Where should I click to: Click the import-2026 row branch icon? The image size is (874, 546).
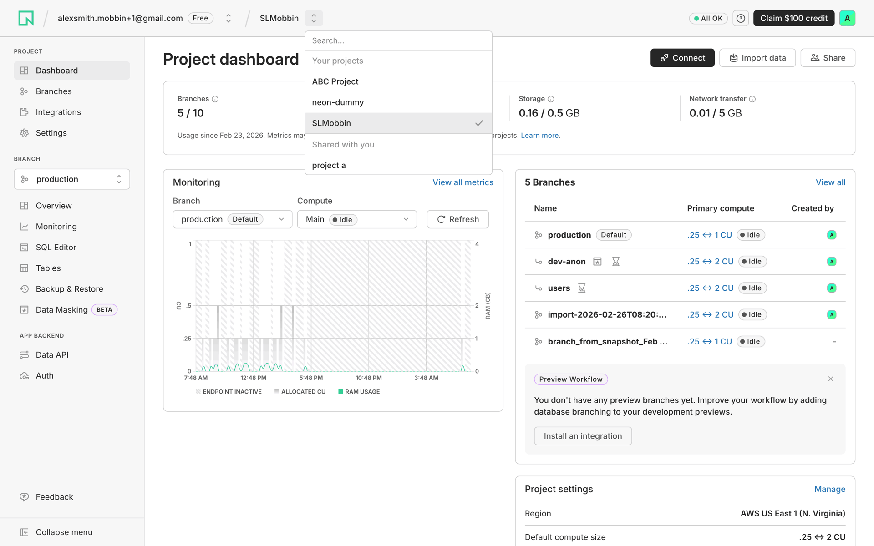pos(539,314)
